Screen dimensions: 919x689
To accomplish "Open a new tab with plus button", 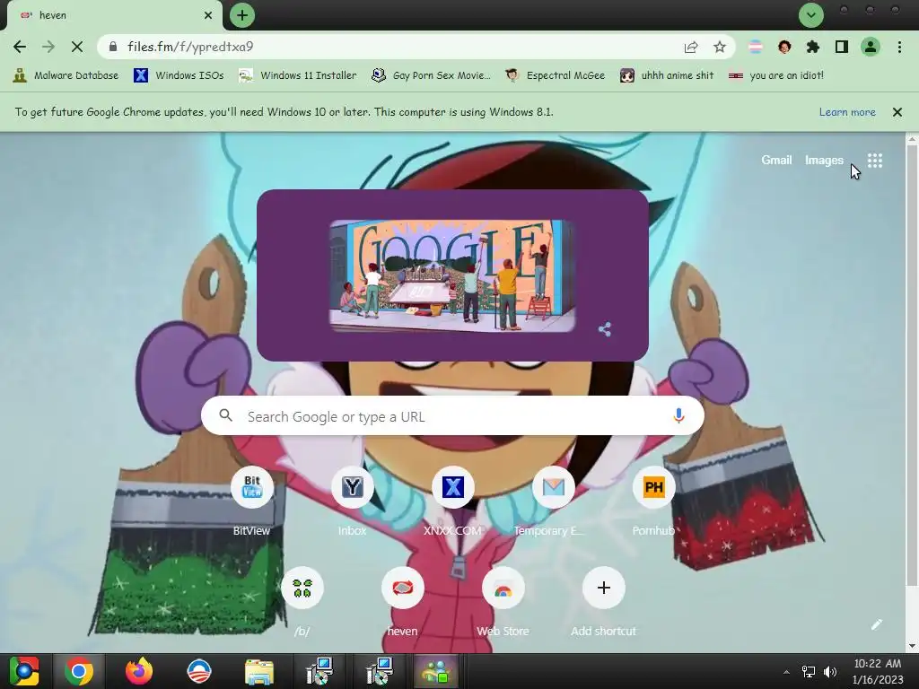I will click(242, 15).
